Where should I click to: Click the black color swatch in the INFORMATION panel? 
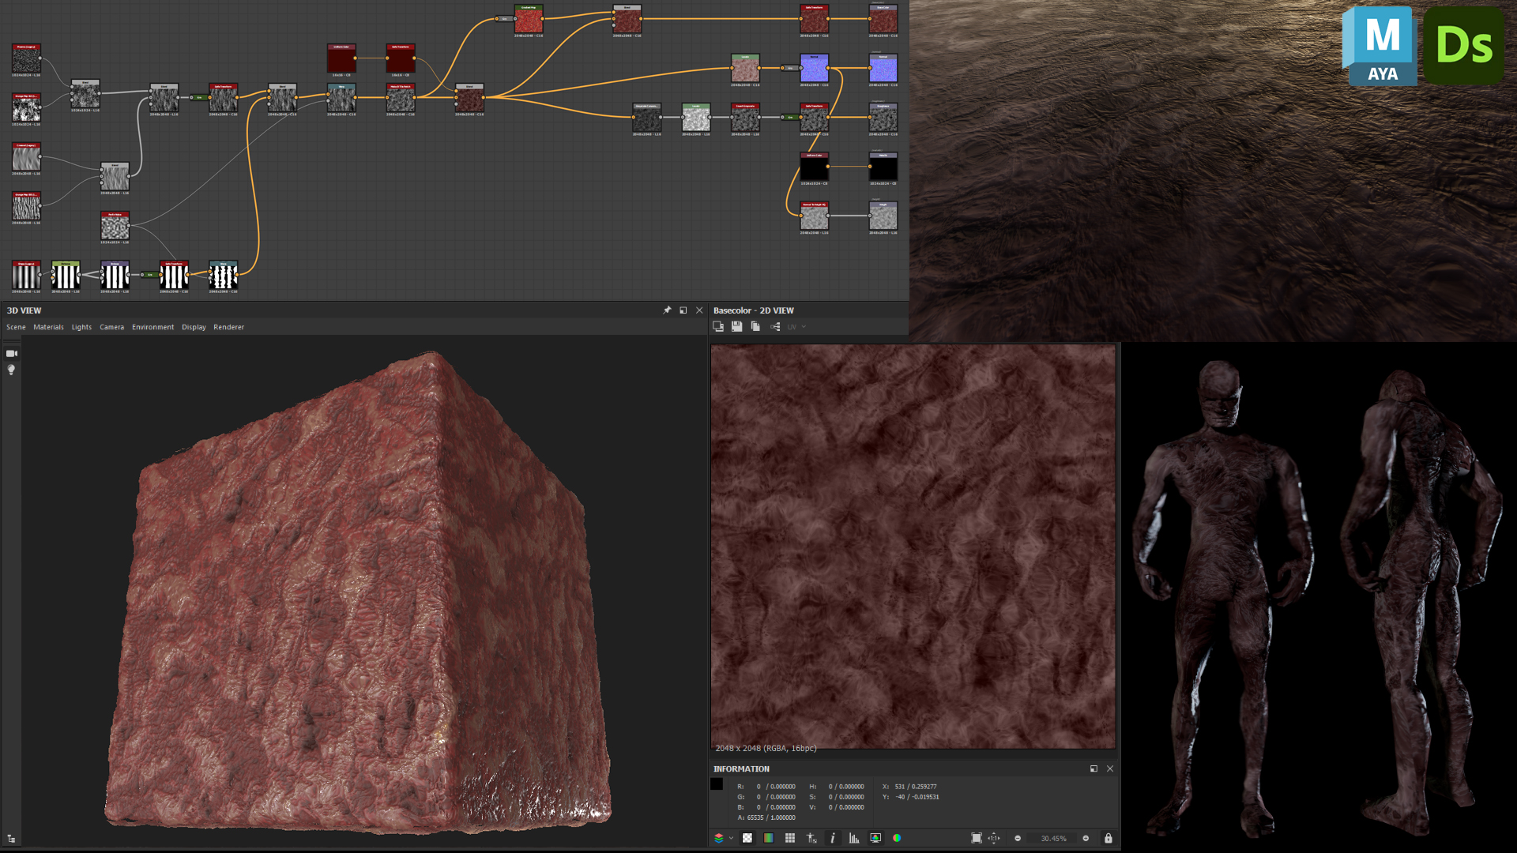(x=716, y=783)
